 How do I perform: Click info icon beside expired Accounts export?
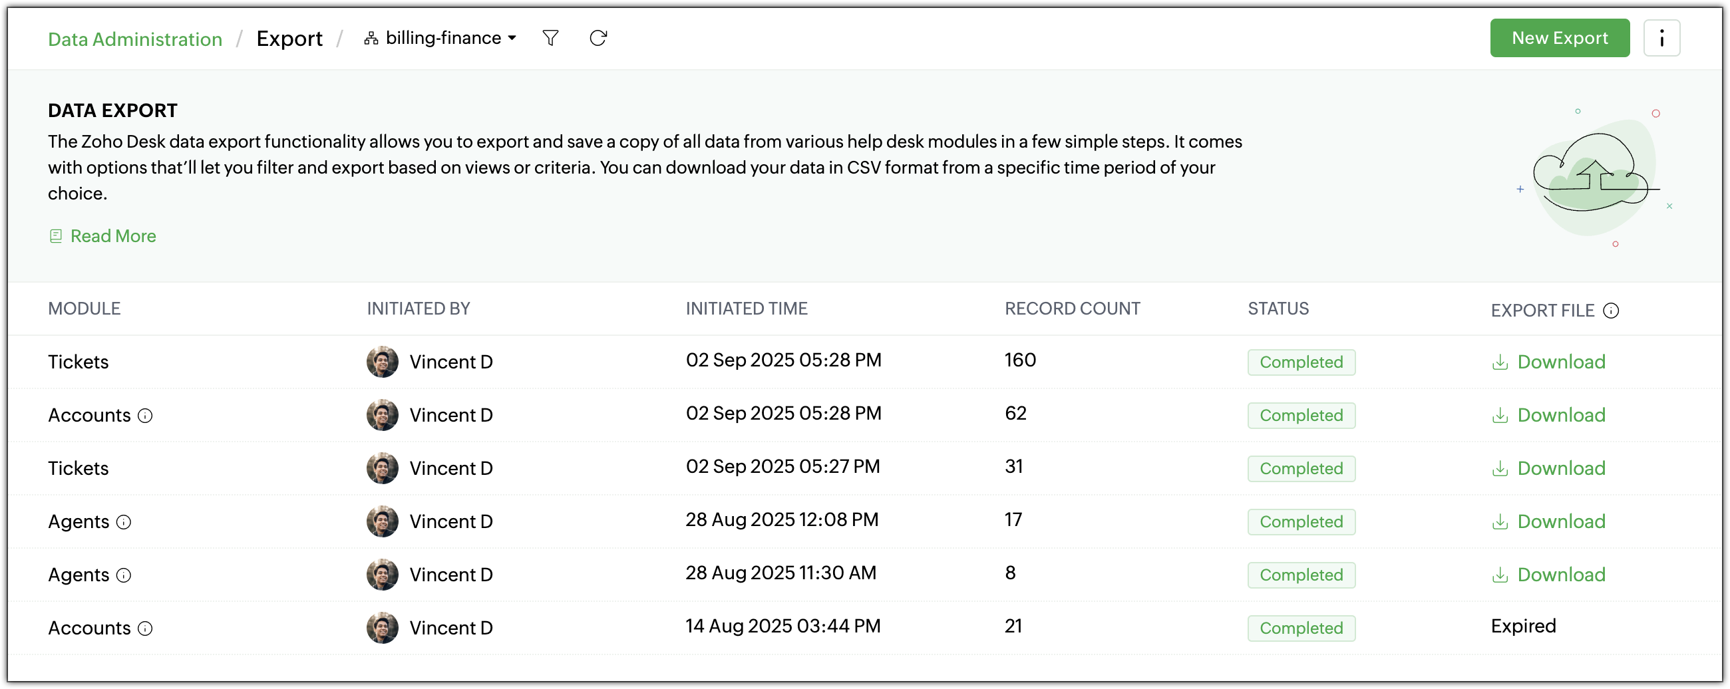coord(145,628)
